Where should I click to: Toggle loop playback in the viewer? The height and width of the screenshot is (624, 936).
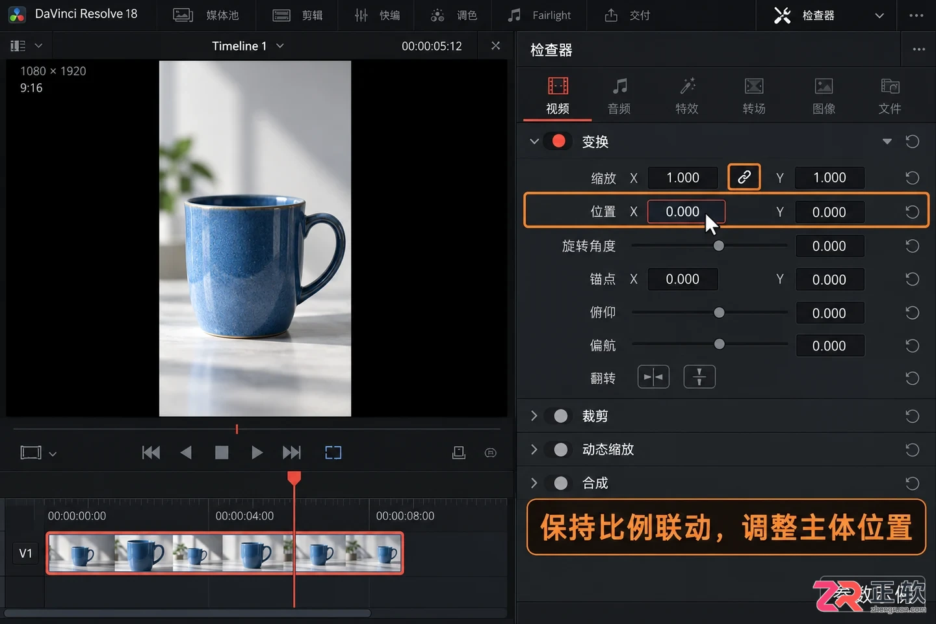tap(333, 452)
